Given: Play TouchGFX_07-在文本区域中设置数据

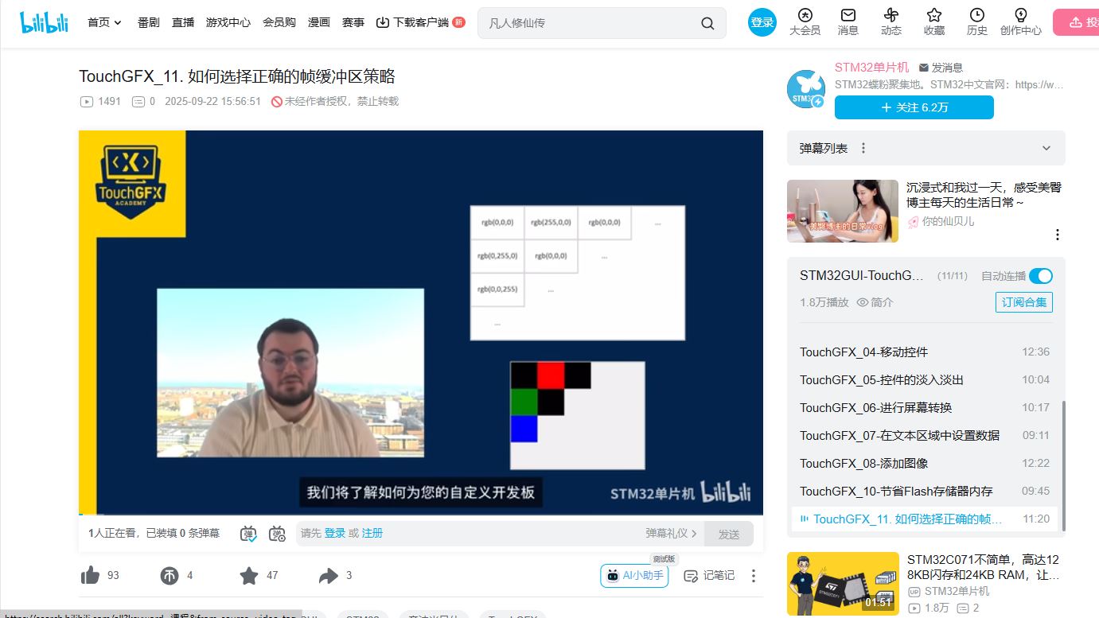Looking at the screenshot, I should pyautogui.click(x=925, y=435).
